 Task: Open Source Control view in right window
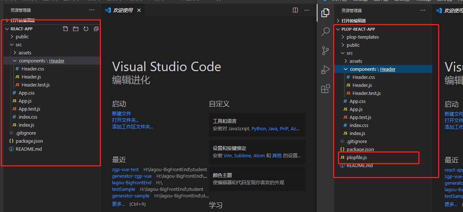pos(325,51)
